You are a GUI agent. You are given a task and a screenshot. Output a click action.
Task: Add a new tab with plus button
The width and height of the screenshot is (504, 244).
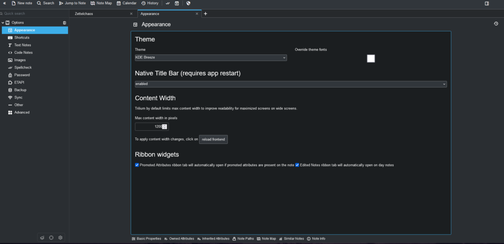(206, 14)
